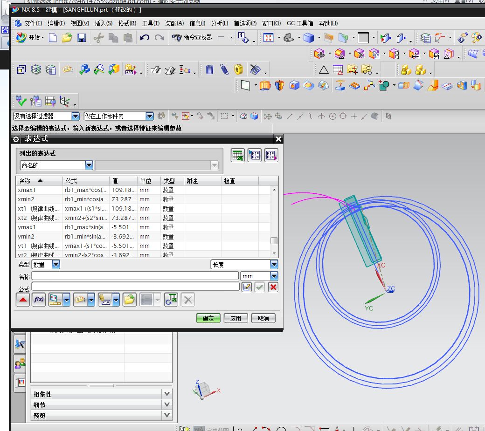Click the 公式 column header
This screenshot has height=431, width=485.
pyautogui.click(x=86, y=181)
